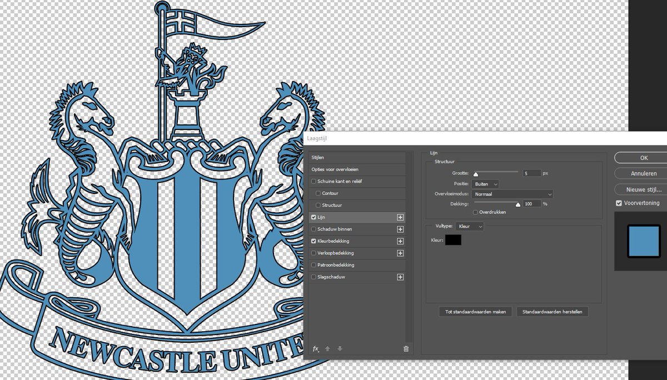Screen dimensions: 667x380
Task: Click the Dekking percentage input field
Action: (531, 204)
